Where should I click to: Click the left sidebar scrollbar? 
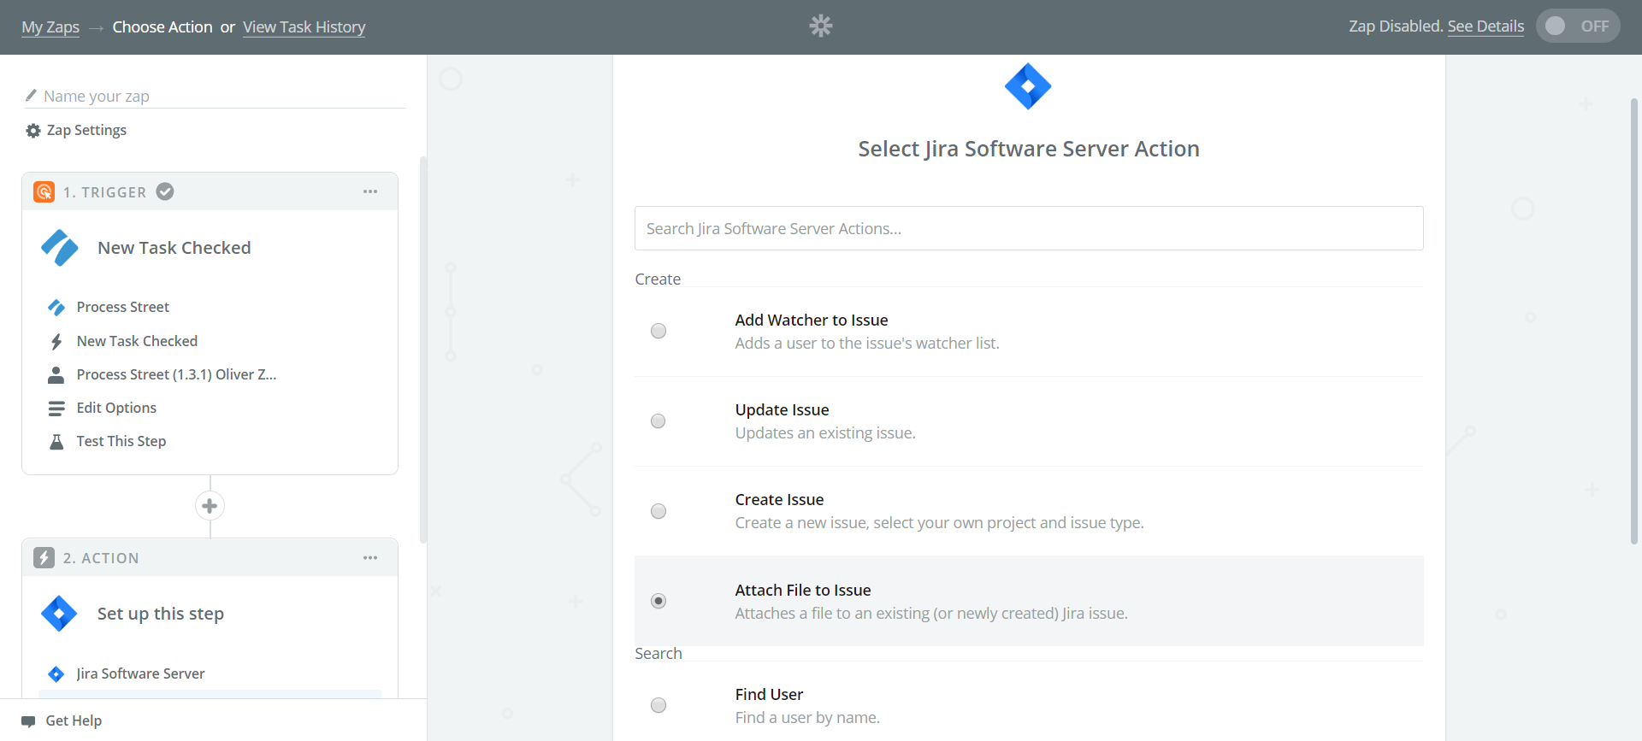(422, 350)
